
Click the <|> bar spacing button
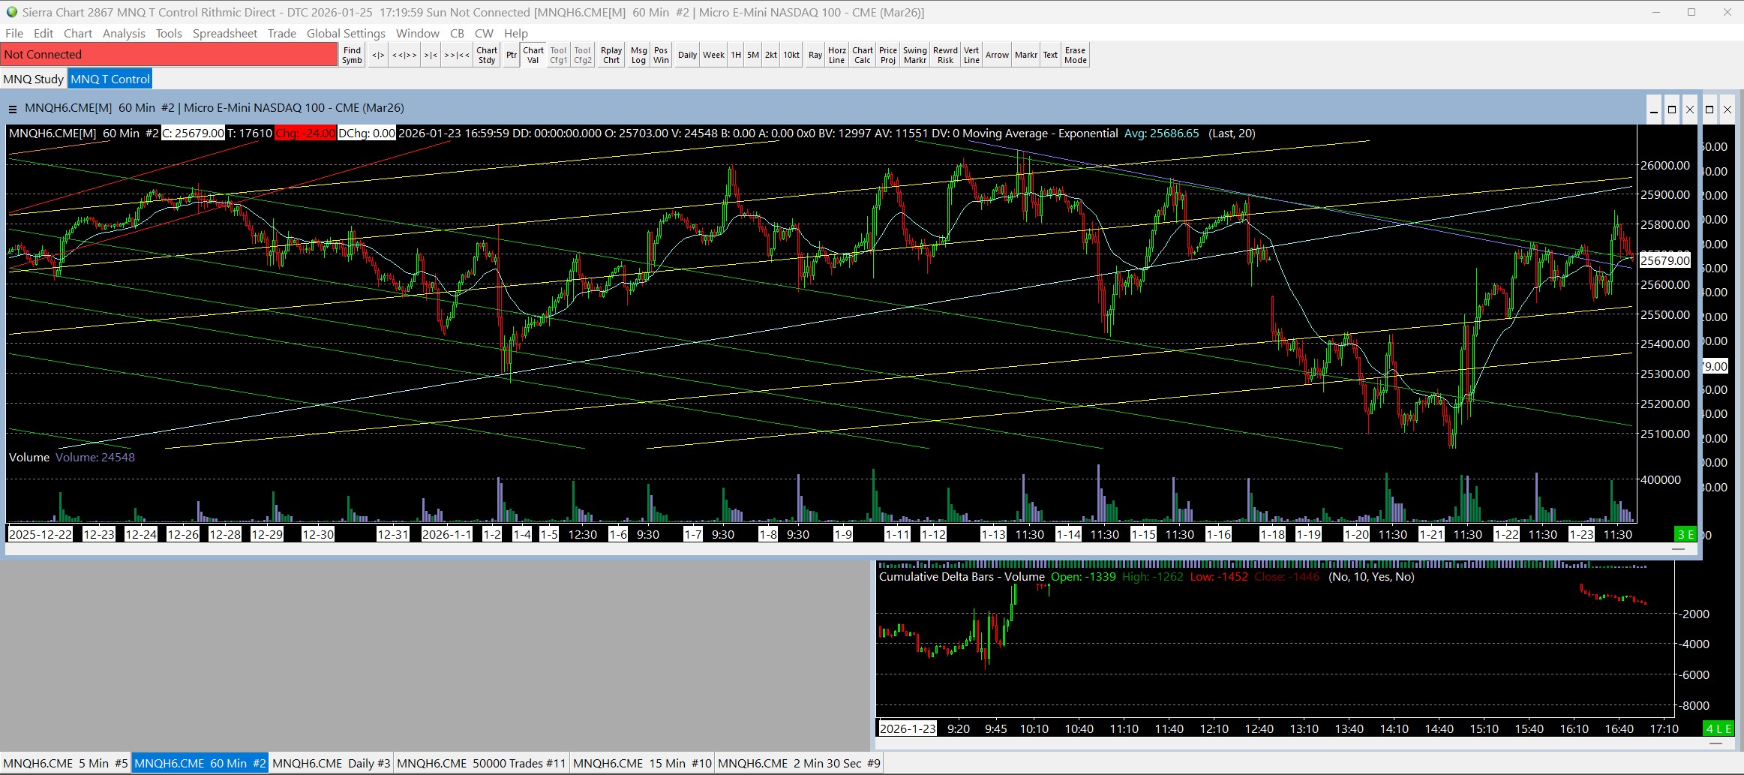coord(378,55)
